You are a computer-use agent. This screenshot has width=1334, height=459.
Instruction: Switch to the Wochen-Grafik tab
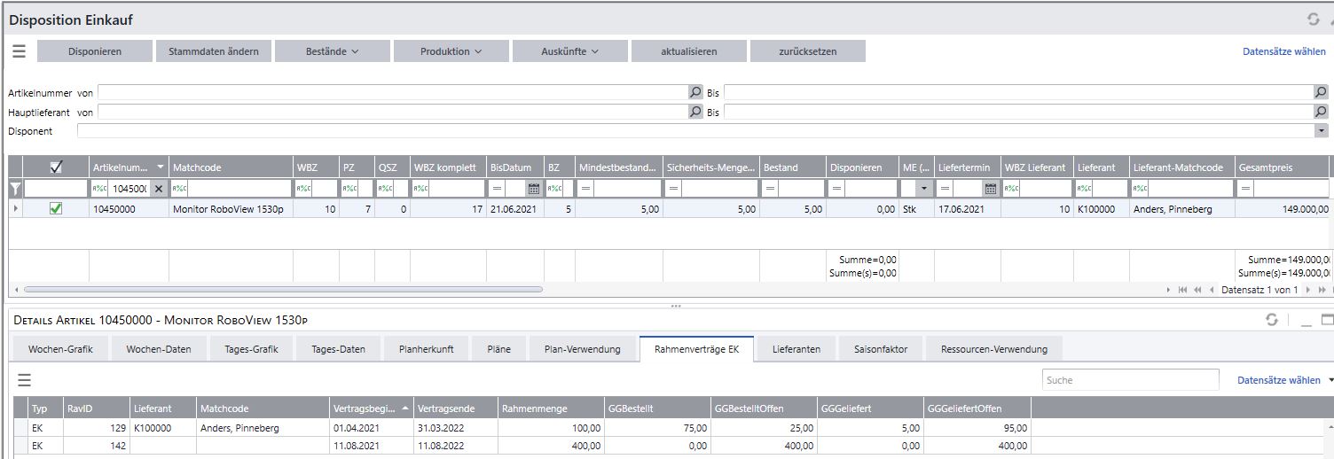click(x=60, y=349)
